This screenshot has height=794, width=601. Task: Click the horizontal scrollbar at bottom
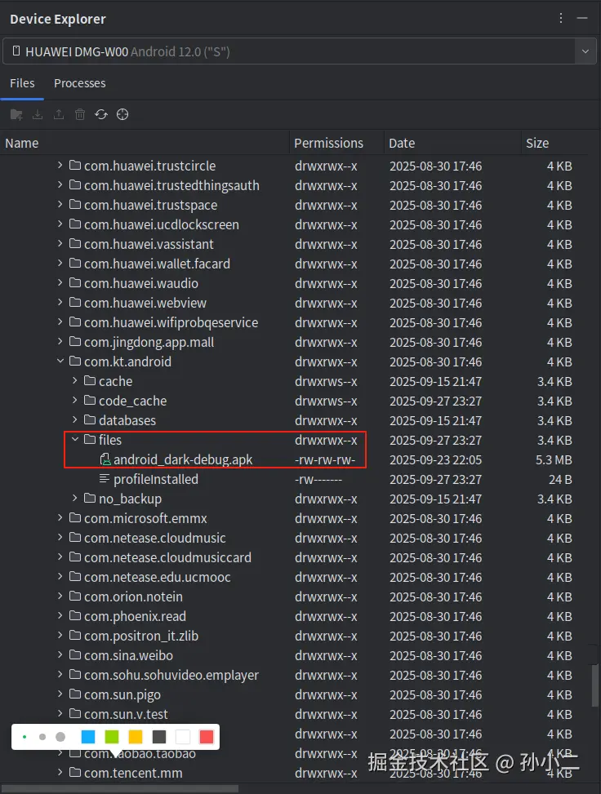pyautogui.click(x=119, y=788)
